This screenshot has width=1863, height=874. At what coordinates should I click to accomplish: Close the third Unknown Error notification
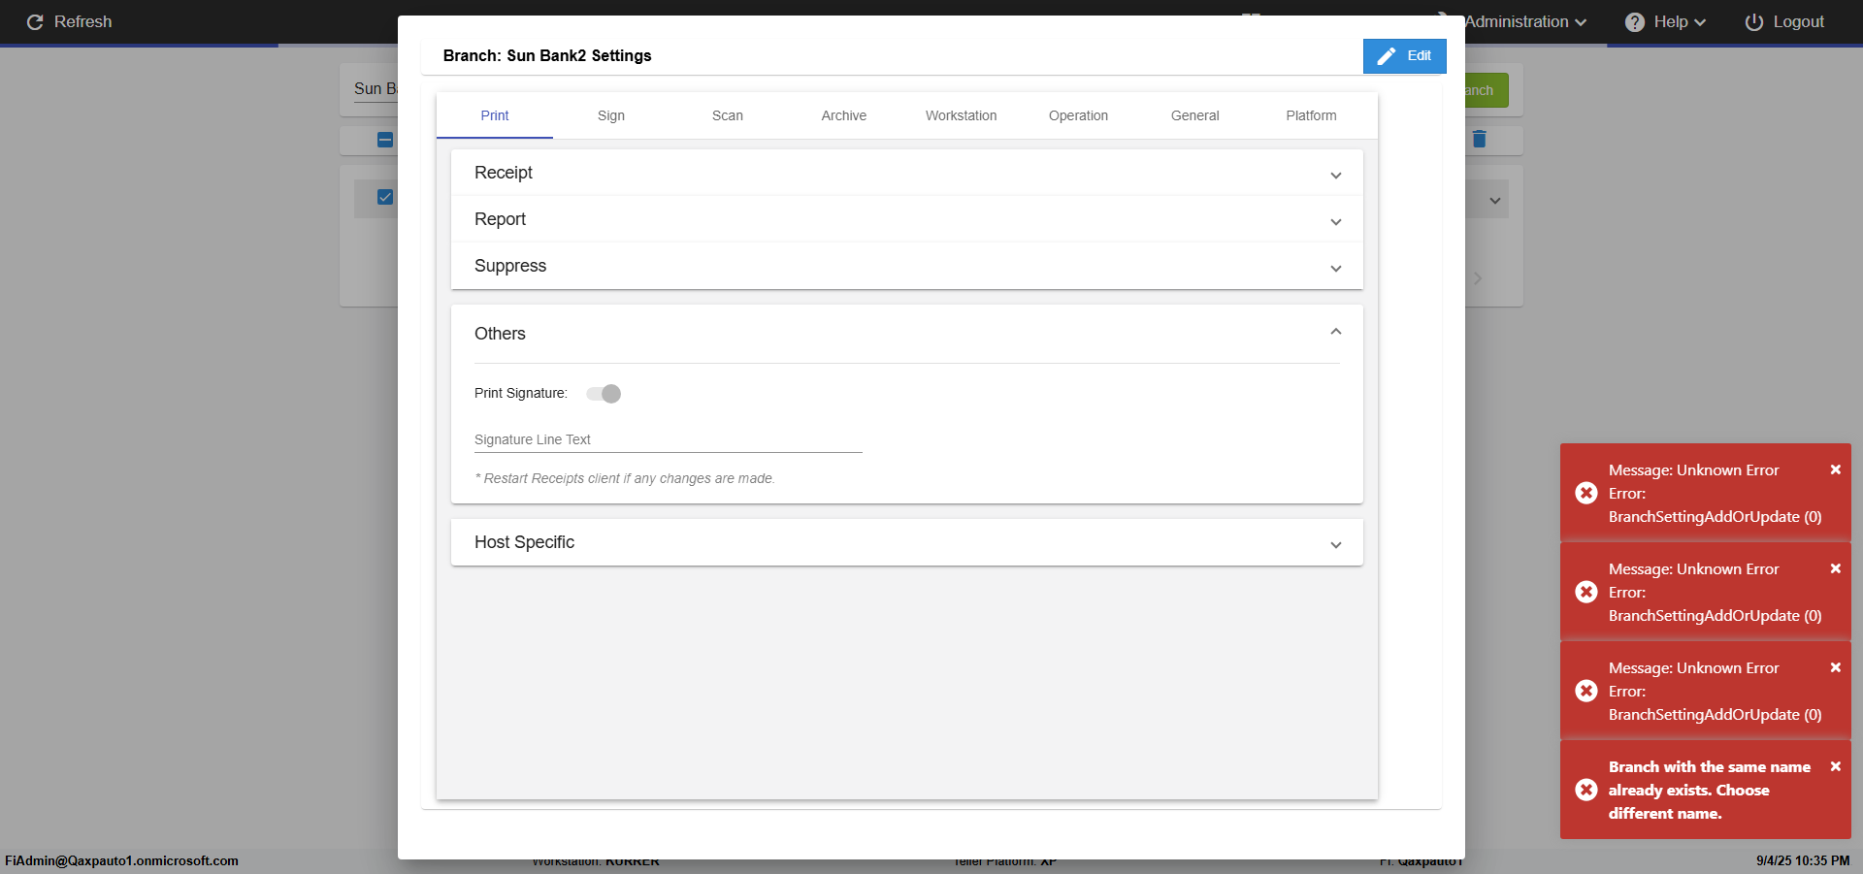[1835, 667]
